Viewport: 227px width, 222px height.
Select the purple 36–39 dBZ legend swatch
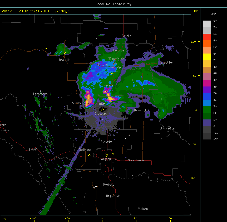tap(207, 90)
